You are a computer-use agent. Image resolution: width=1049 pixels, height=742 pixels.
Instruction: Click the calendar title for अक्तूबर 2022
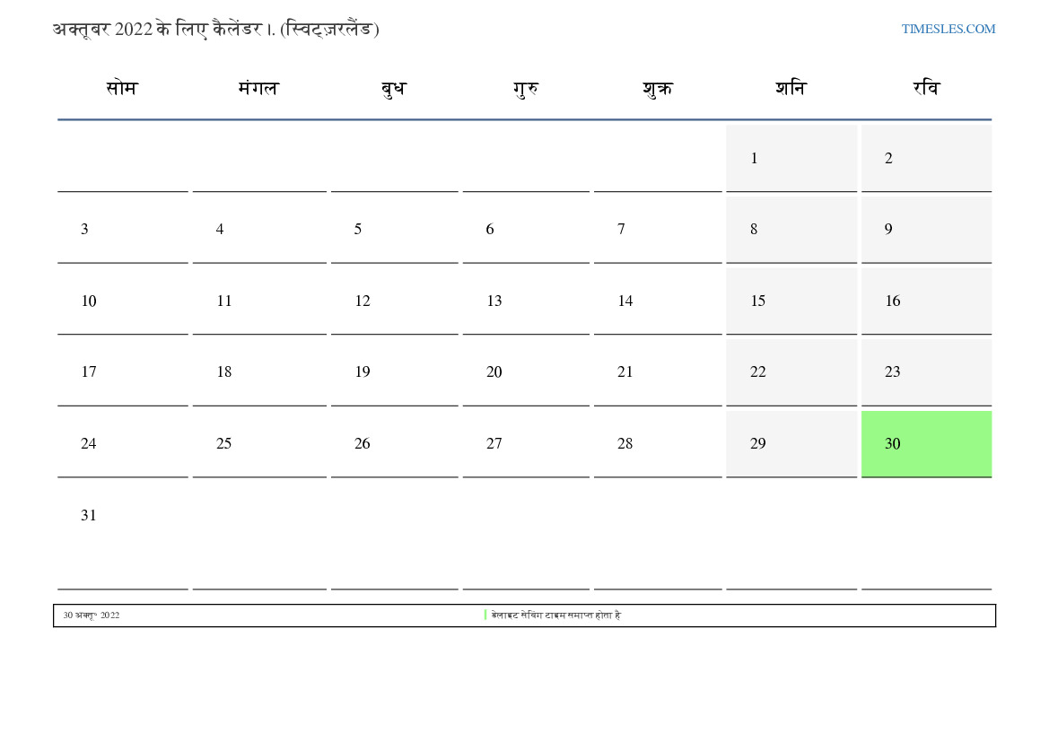[x=216, y=29]
